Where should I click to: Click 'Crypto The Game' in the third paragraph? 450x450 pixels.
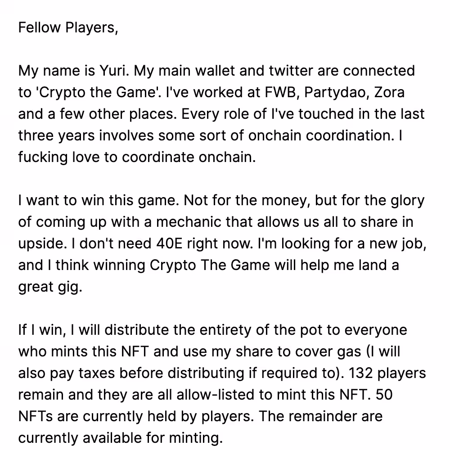pyautogui.click(x=210, y=265)
